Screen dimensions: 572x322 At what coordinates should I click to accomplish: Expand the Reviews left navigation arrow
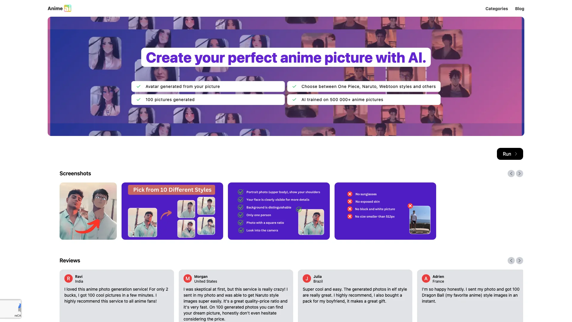pyautogui.click(x=511, y=260)
